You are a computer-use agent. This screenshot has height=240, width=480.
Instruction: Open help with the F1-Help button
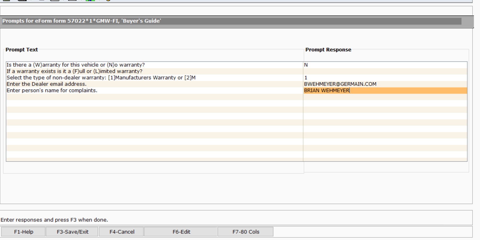[23, 232]
